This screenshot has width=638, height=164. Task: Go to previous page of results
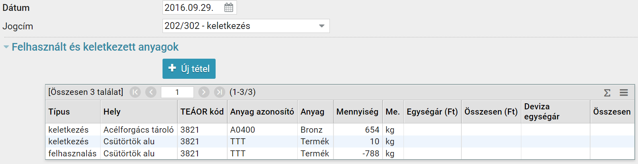pos(151,92)
